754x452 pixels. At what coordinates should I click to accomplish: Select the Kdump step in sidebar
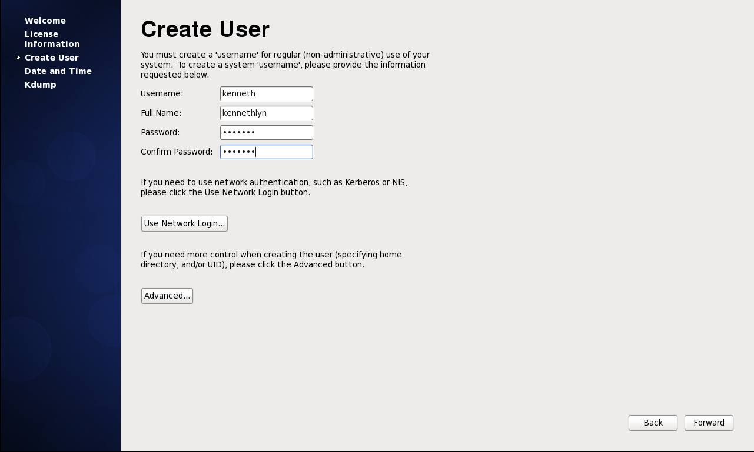tap(41, 85)
